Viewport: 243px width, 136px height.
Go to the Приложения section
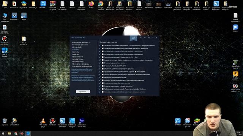pyautogui.click(x=77, y=57)
